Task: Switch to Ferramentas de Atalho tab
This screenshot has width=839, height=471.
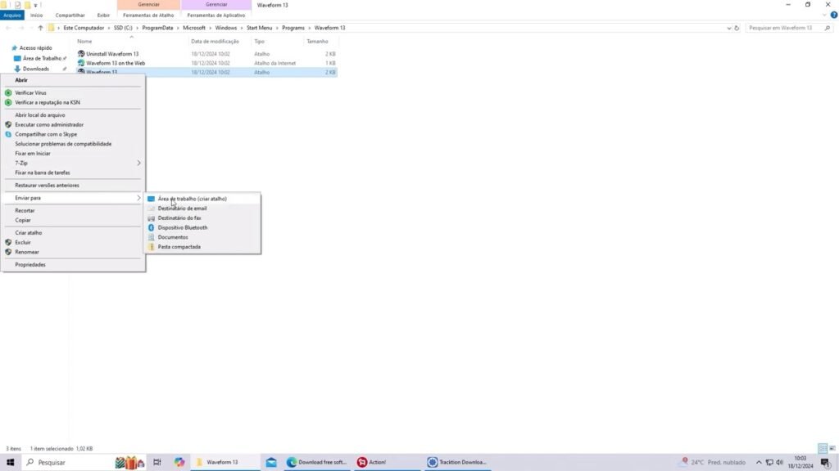Action: [148, 16]
